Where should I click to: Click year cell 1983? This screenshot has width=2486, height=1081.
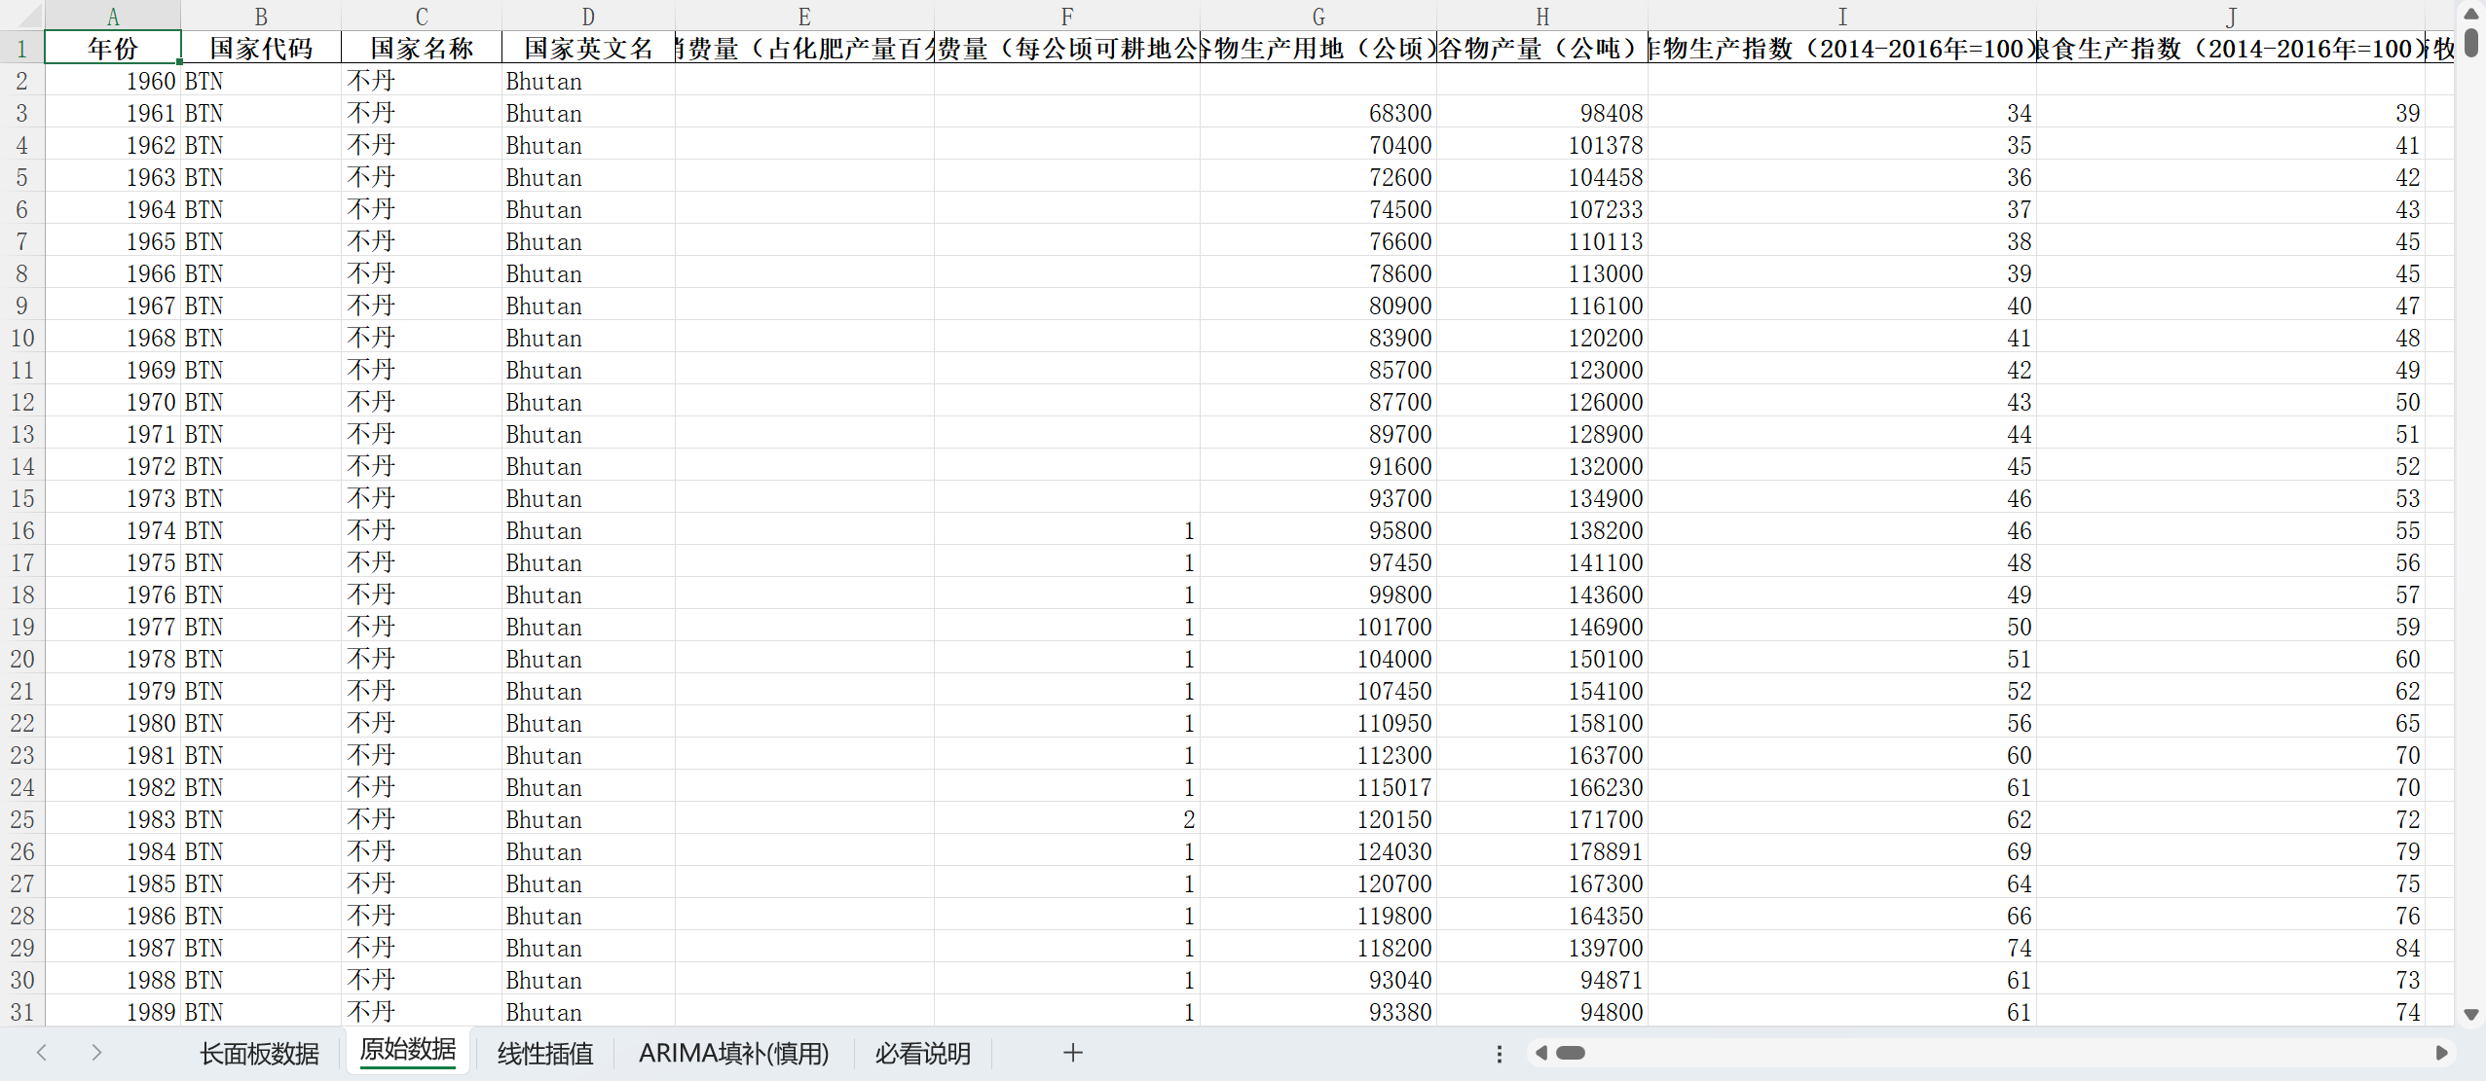tap(113, 819)
